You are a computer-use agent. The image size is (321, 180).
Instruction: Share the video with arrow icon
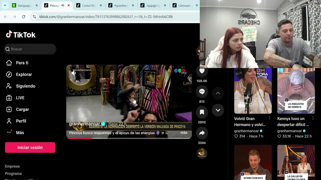coord(202,133)
